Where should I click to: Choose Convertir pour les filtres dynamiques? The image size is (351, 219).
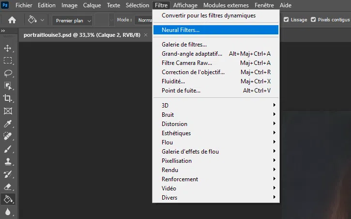[216, 16]
